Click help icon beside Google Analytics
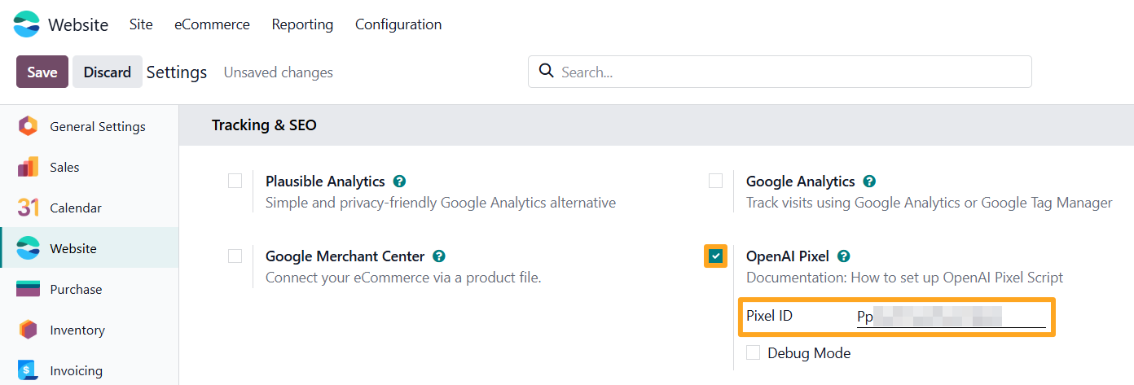The height and width of the screenshot is (385, 1134). pos(869,182)
